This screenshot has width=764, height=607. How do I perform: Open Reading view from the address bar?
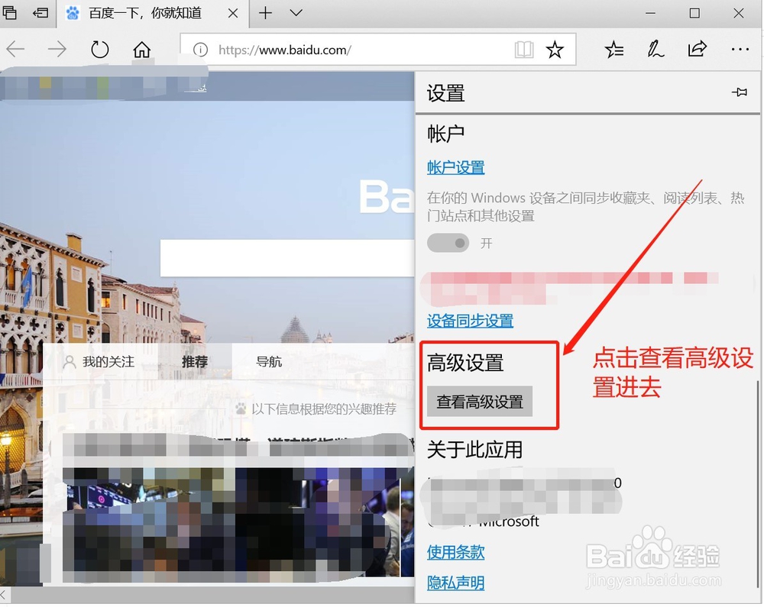point(524,49)
